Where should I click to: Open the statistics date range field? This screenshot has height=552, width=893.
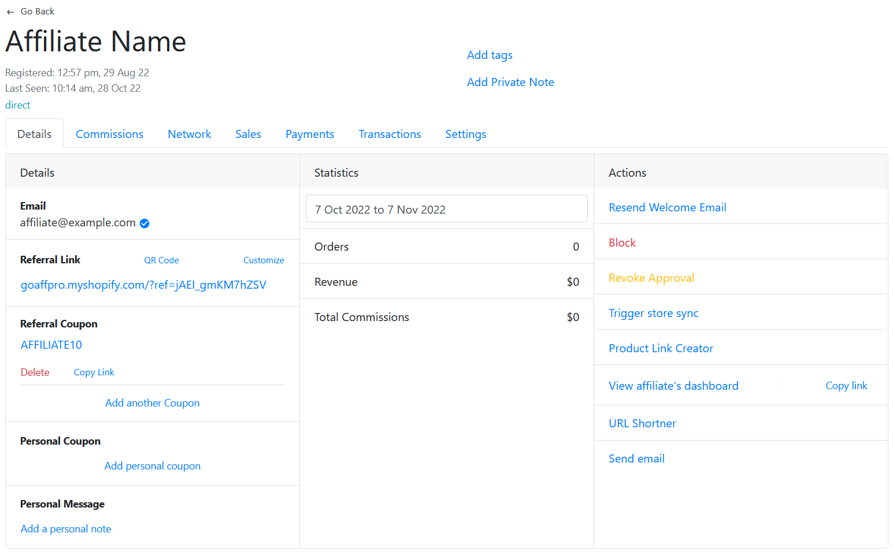point(446,209)
